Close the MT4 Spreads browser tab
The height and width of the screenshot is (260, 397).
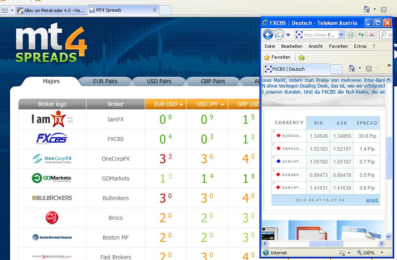point(154,10)
